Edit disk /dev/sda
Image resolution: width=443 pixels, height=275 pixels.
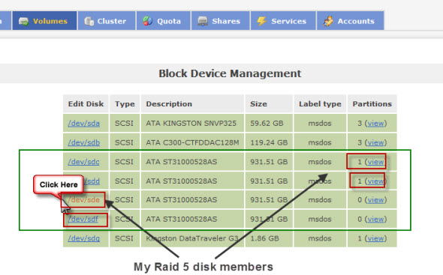coord(83,124)
